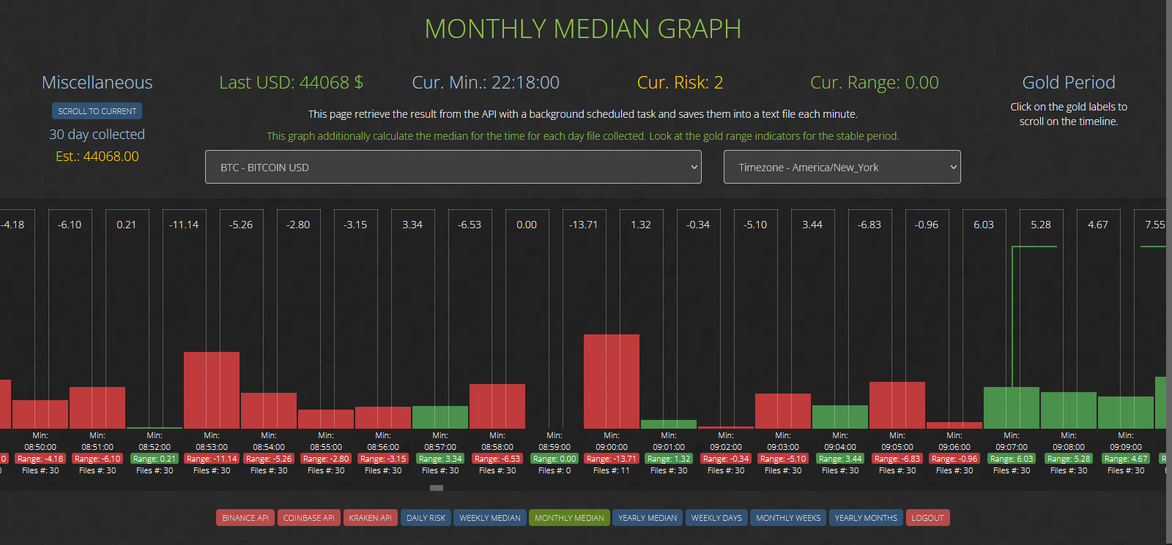Select the green Range: 6.03 label
Viewport: 1172px width, 545px height.
(x=1011, y=459)
